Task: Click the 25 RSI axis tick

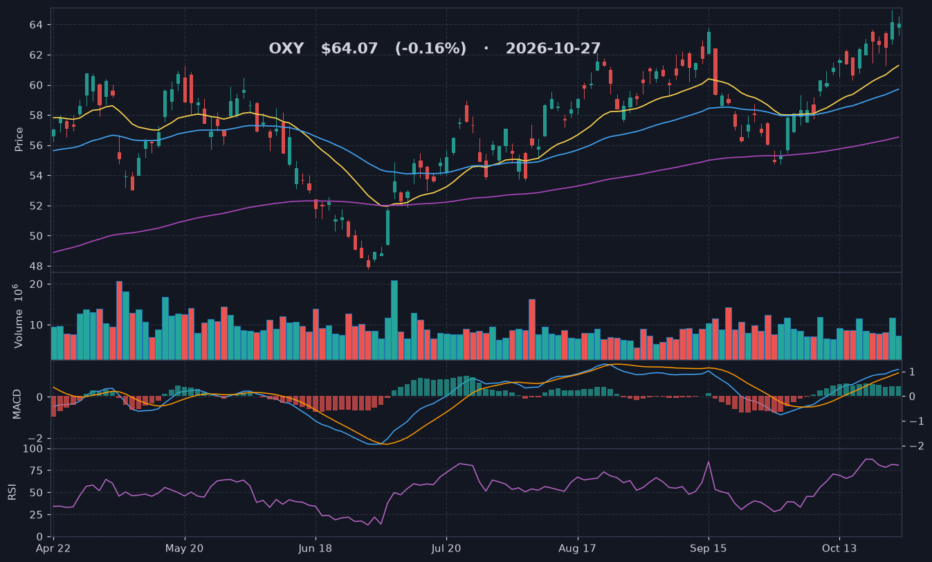Action: tap(36, 515)
